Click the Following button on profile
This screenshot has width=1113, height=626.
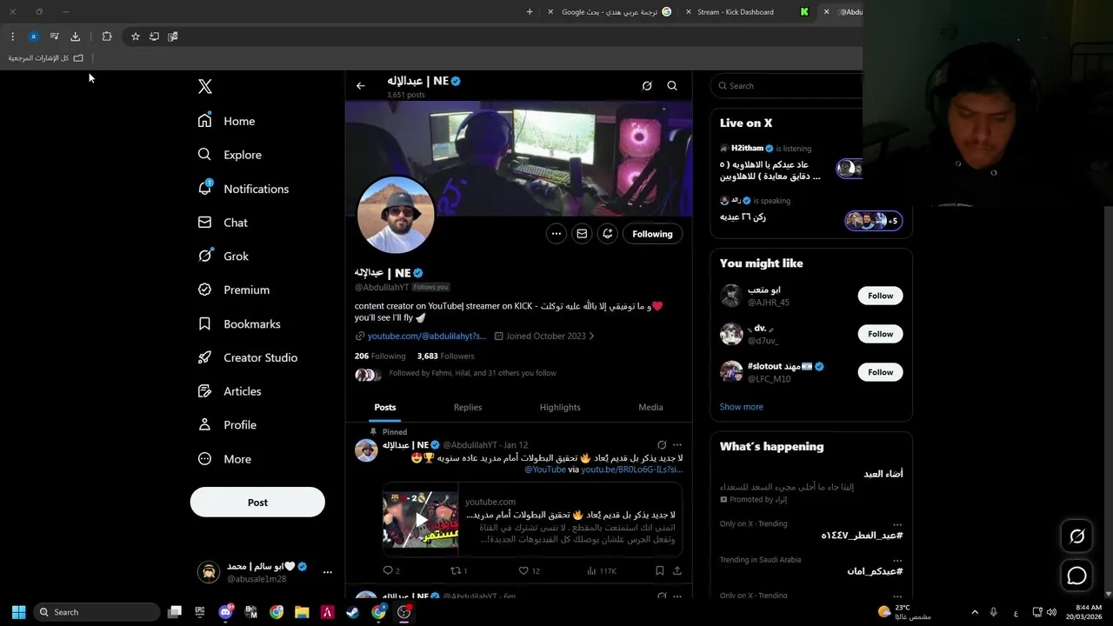(652, 234)
